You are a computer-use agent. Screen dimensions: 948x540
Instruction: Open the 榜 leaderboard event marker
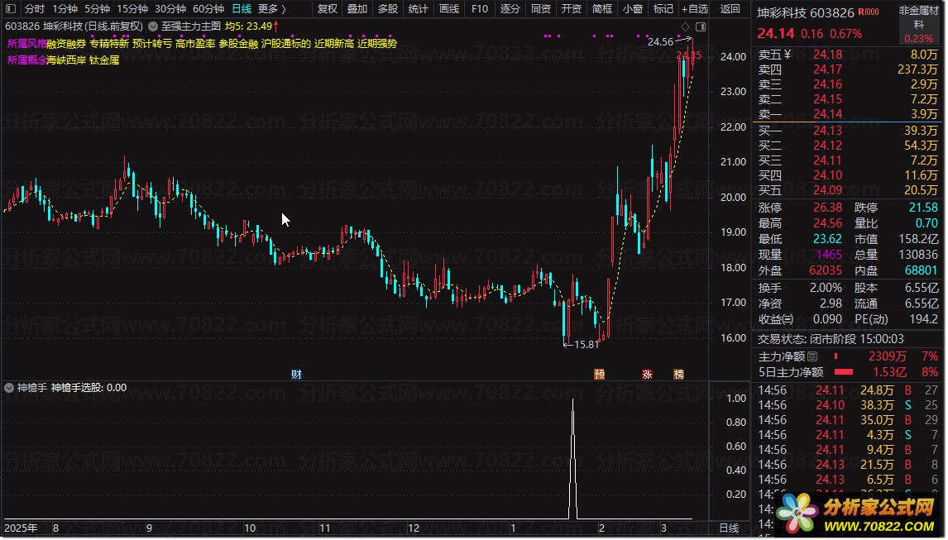(679, 375)
